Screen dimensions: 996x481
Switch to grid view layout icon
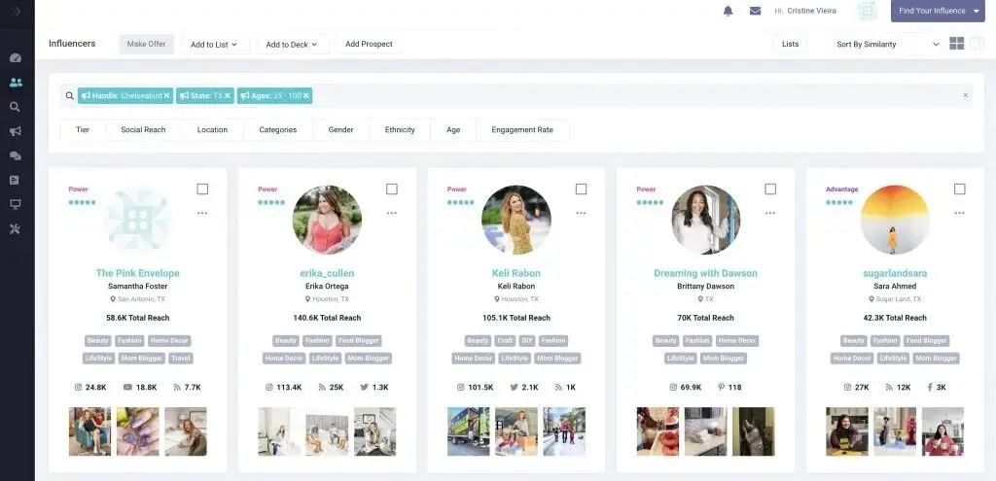point(957,44)
